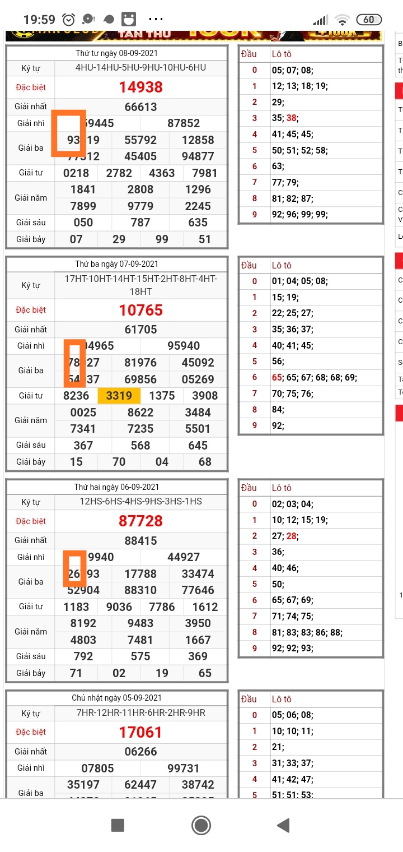Click the highlighted yellow cell 3319
The width and height of the screenshot is (403, 852).
(119, 396)
